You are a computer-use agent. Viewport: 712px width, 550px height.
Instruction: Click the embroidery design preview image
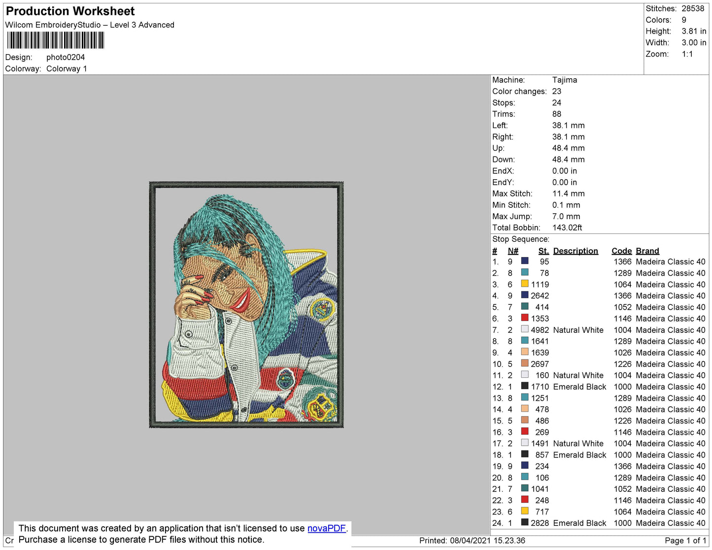246,305
